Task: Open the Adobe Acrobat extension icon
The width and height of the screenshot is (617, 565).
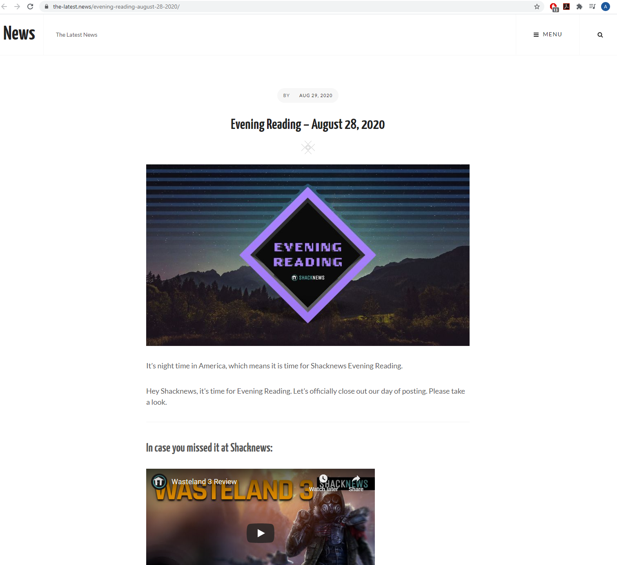Action: [x=566, y=7]
